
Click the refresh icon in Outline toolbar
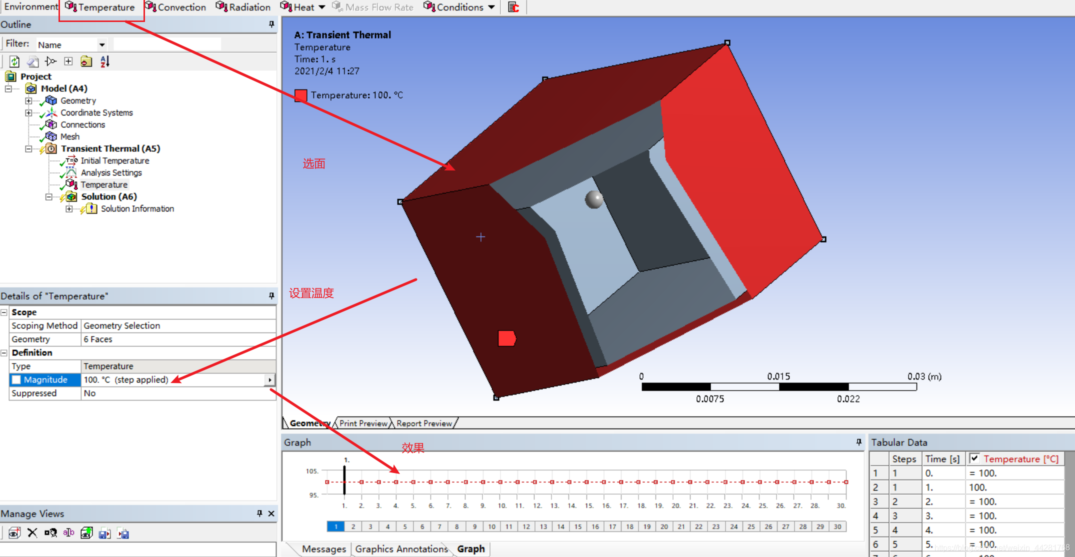(14, 61)
